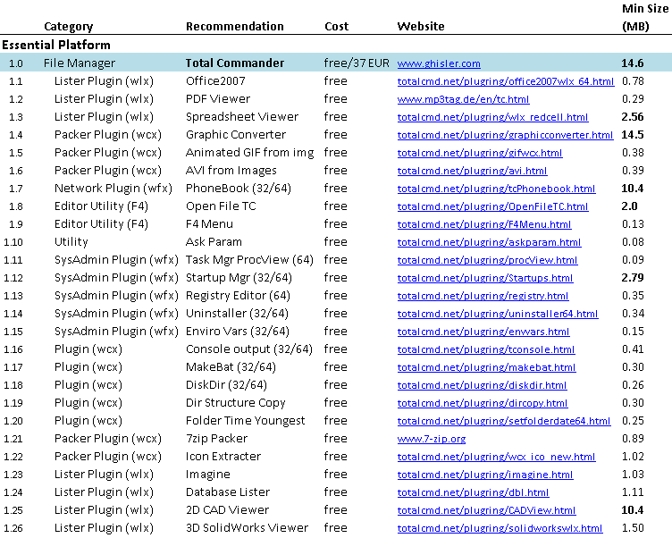Follow the Startups.html link
The image size is (672, 538).
(485, 278)
